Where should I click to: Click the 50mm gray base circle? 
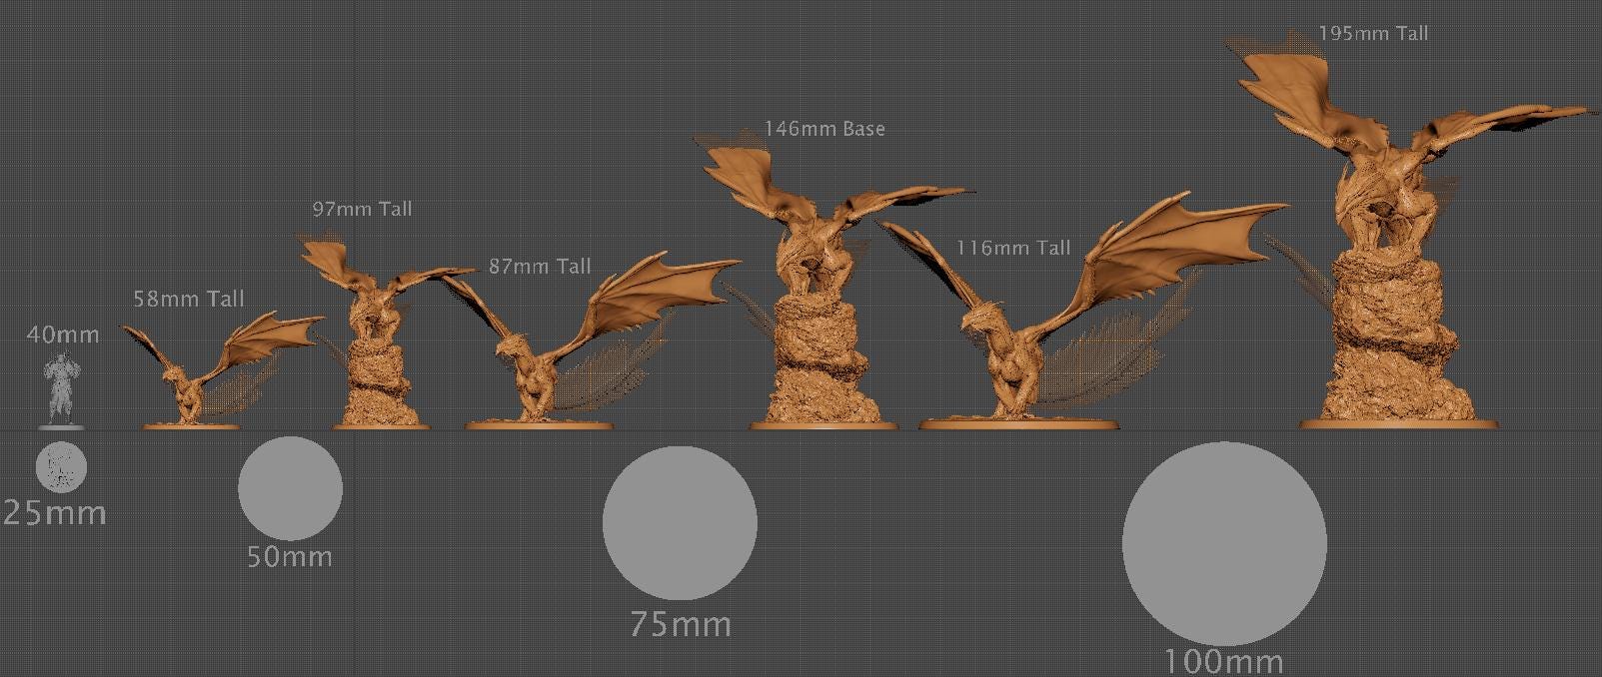pyautogui.click(x=290, y=488)
